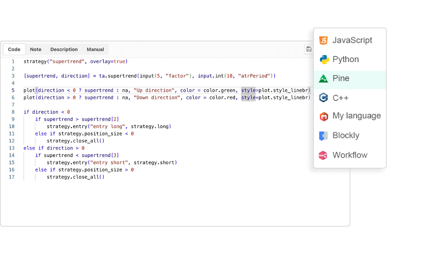Click line number 1 in the gutter
Screen dimensions: 428x253
13,62
